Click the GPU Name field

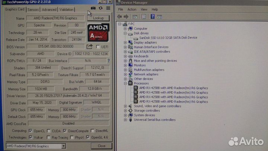pyautogui.click(x=55, y=18)
